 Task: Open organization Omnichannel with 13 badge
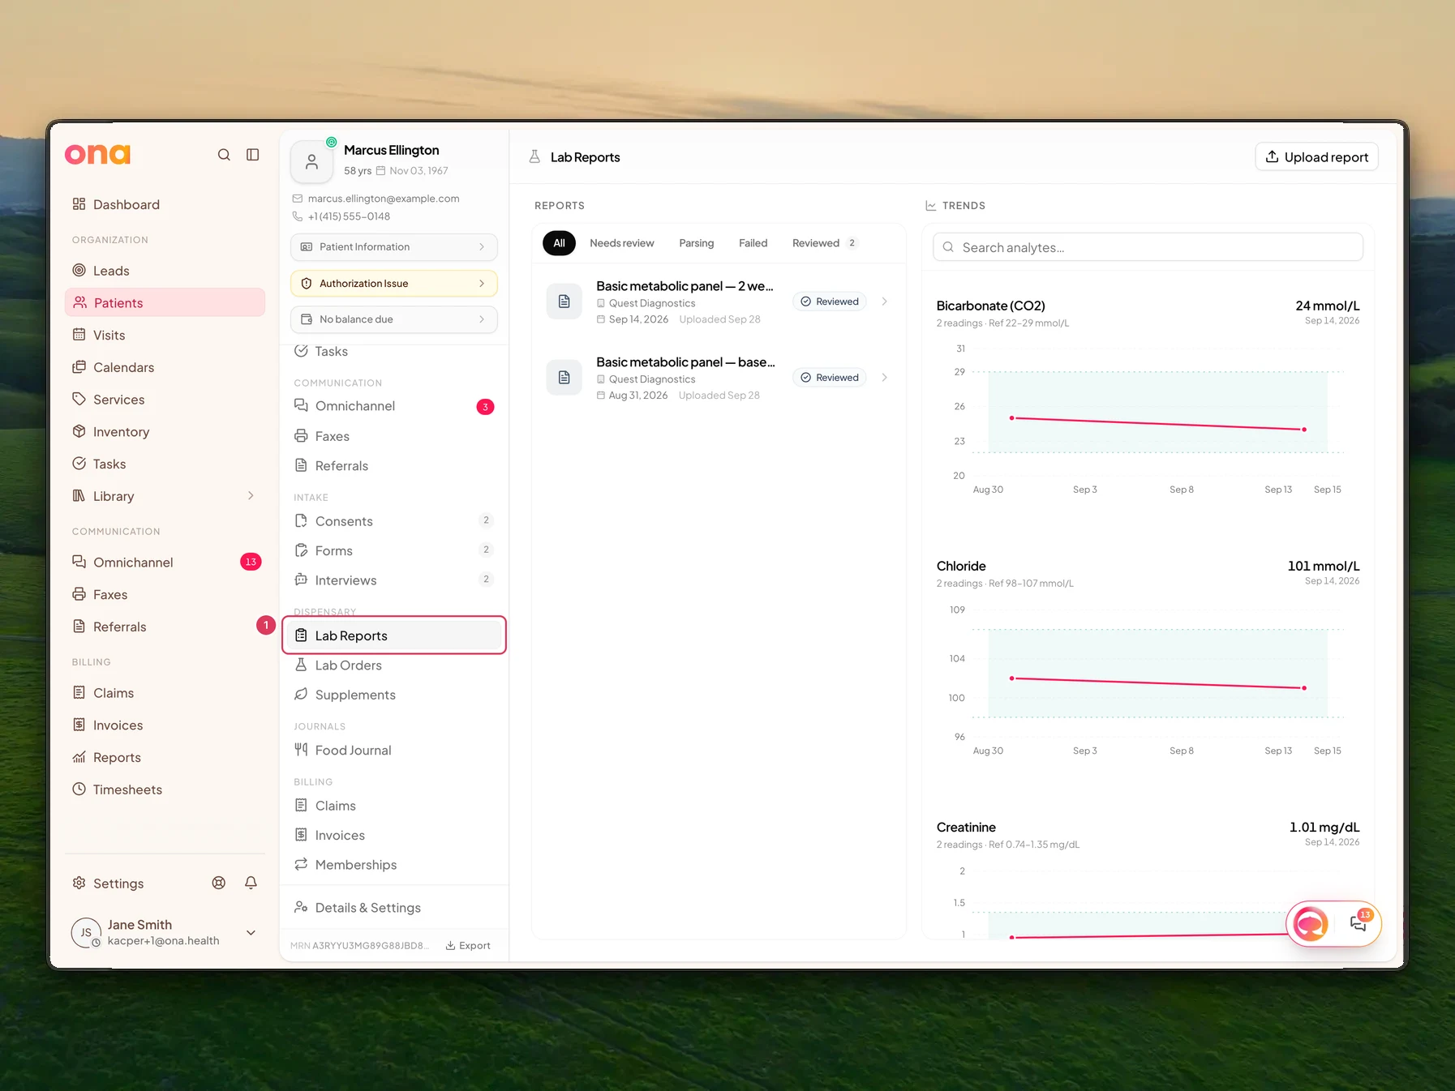click(165, 562)
